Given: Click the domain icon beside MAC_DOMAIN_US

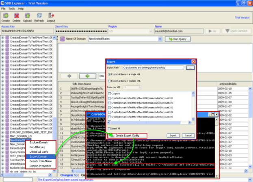Looking at the screenshot, I should (x=7, y=136).
